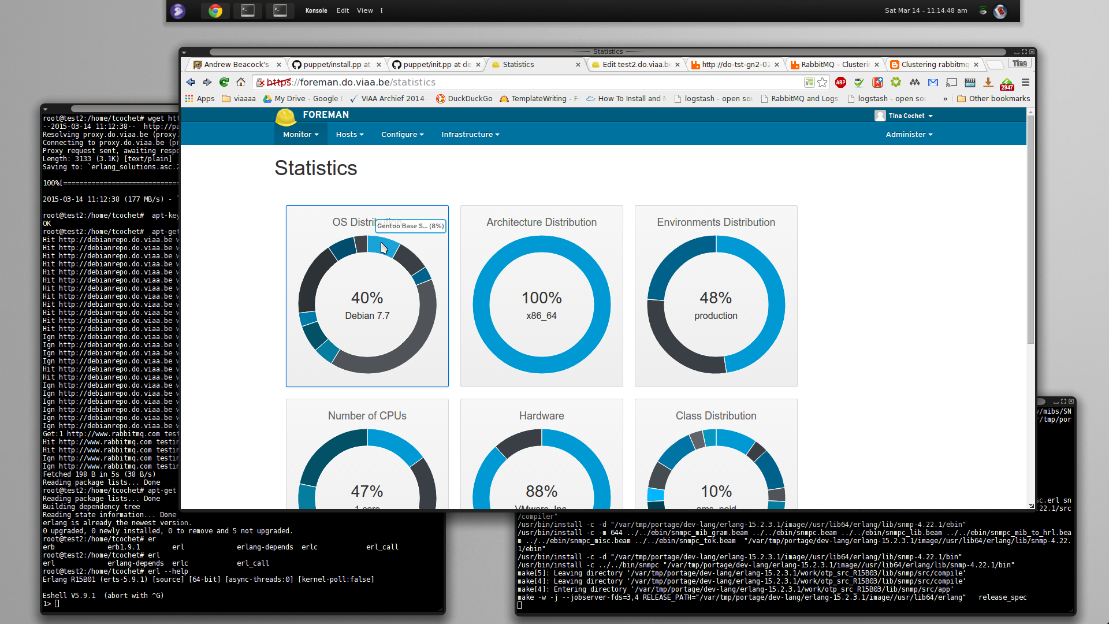Switch to Clustering rabbitmq Blogger tab

click(x=934, y=65)
